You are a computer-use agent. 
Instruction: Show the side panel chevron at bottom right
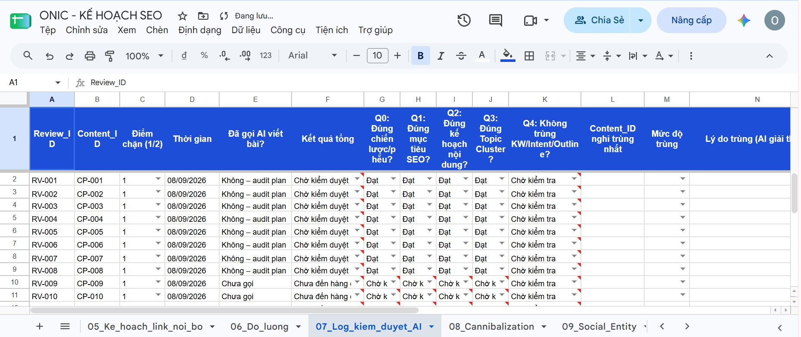coord(779,328)
